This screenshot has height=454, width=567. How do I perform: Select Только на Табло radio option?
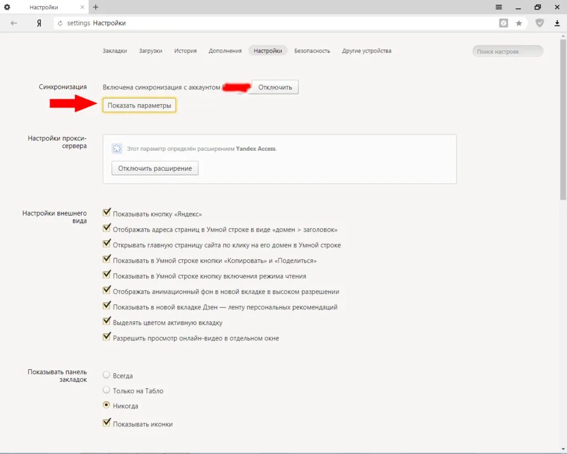pyautogui.click(x=106, y=390)
